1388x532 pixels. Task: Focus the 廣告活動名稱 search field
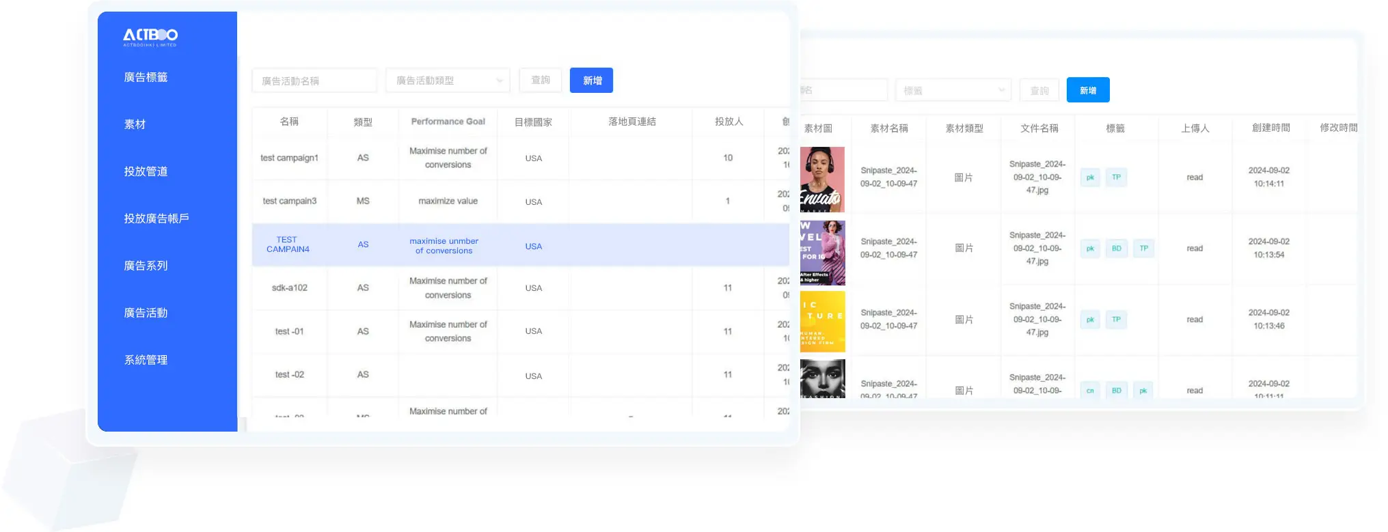[x=314, y=81]
